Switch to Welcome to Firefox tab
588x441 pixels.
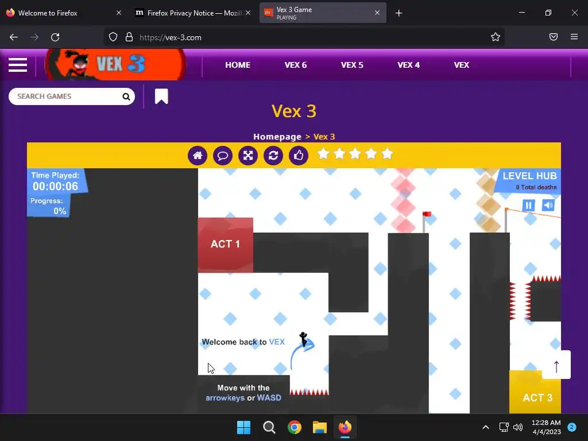pyautogui.click(x=64, y=13)
